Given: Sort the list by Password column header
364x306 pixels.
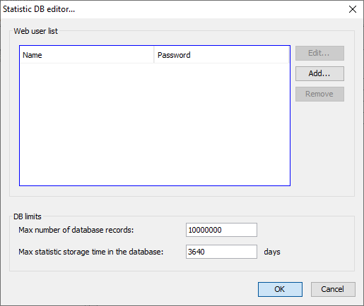Looking at the screenshot, I should (221, 55).
